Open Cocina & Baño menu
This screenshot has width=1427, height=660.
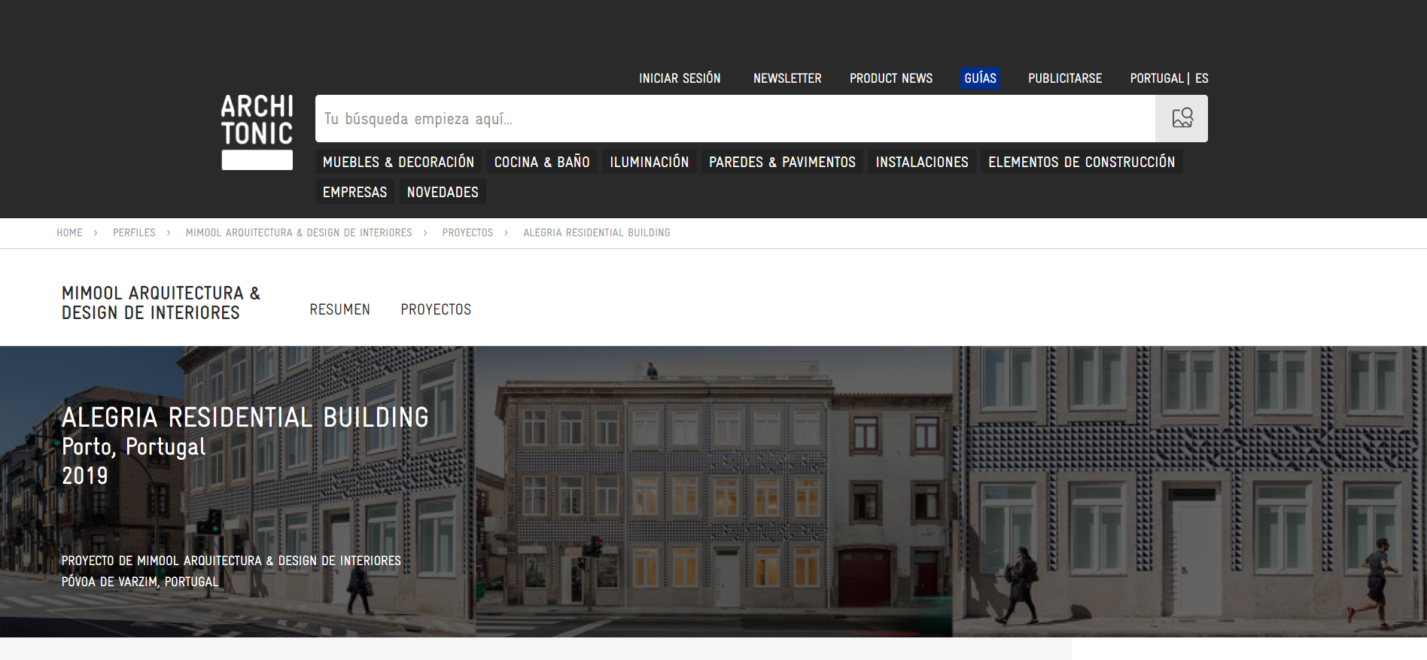542,162
